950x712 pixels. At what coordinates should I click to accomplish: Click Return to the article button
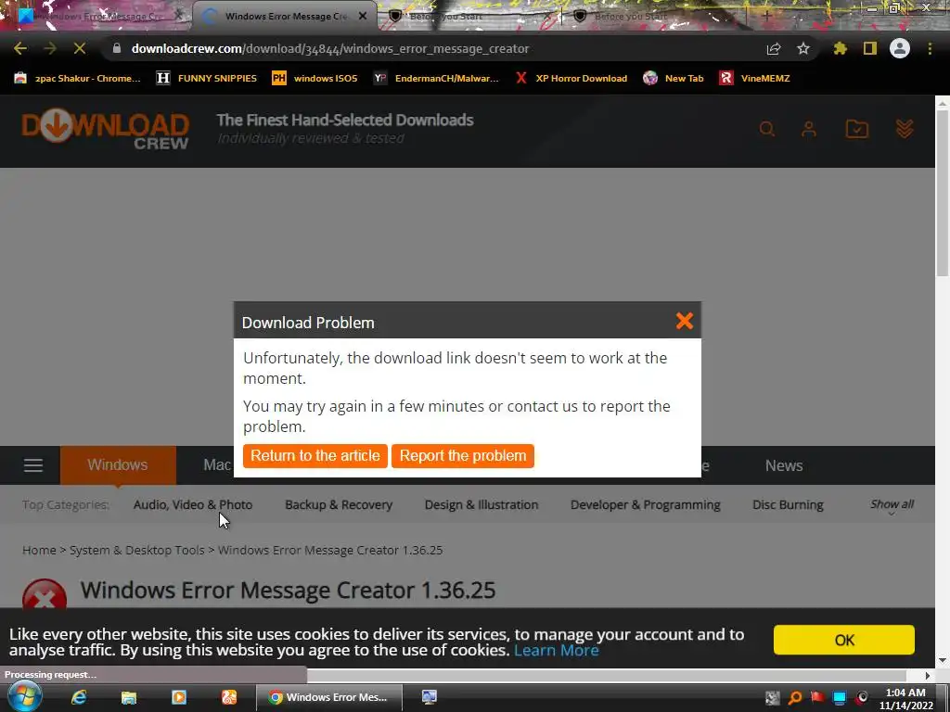[315, 456]
